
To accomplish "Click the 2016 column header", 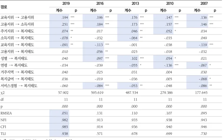I will 100,4.
